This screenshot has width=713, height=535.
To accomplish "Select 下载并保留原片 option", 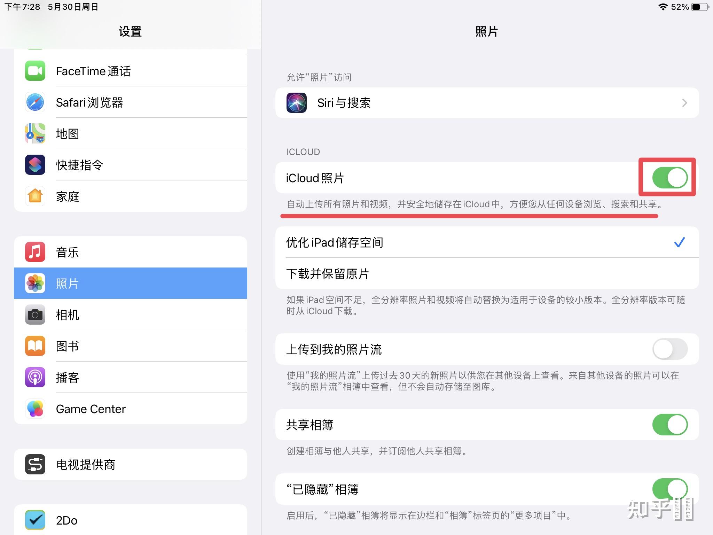I will coord(487,273).
